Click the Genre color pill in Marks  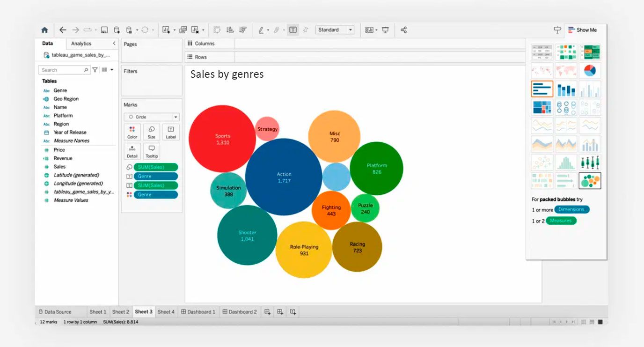[x=155, y=194]
